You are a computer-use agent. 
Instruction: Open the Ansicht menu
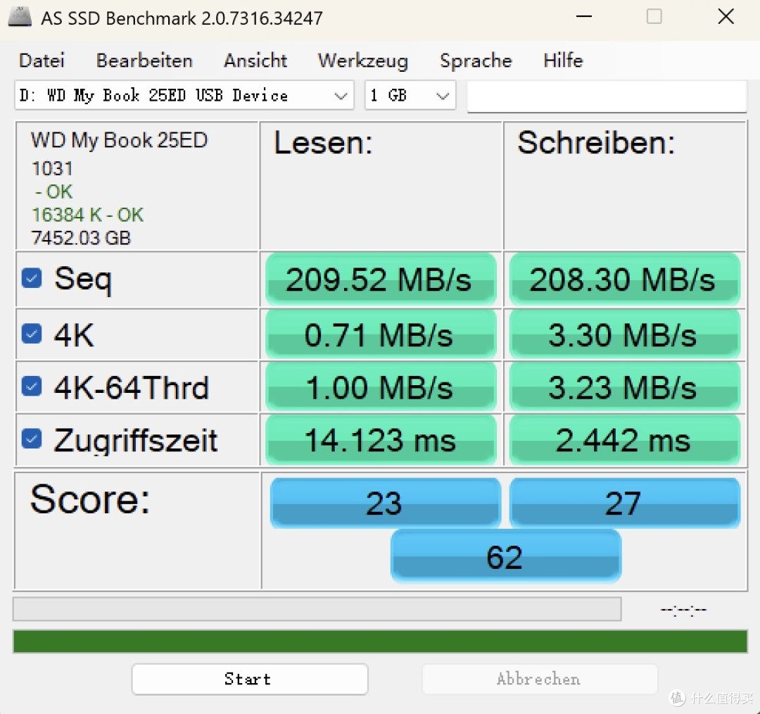[x=255, y=61]
